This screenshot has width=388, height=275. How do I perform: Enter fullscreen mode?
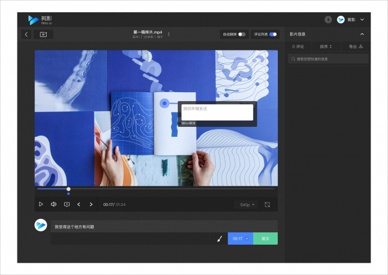click(x=267, y=205)
